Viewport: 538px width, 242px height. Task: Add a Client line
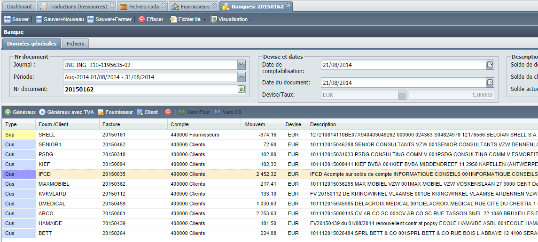[147, 112]
